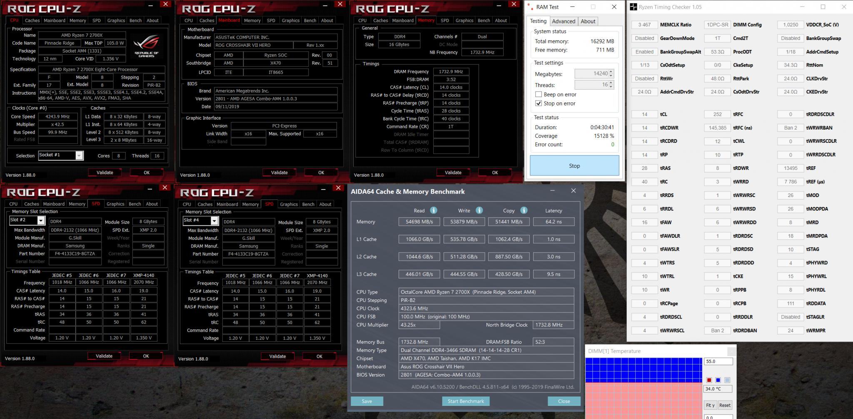Click Fit y in DIMM Temperature window
This screenshot has width=853, height=419.
coord(710,405)
